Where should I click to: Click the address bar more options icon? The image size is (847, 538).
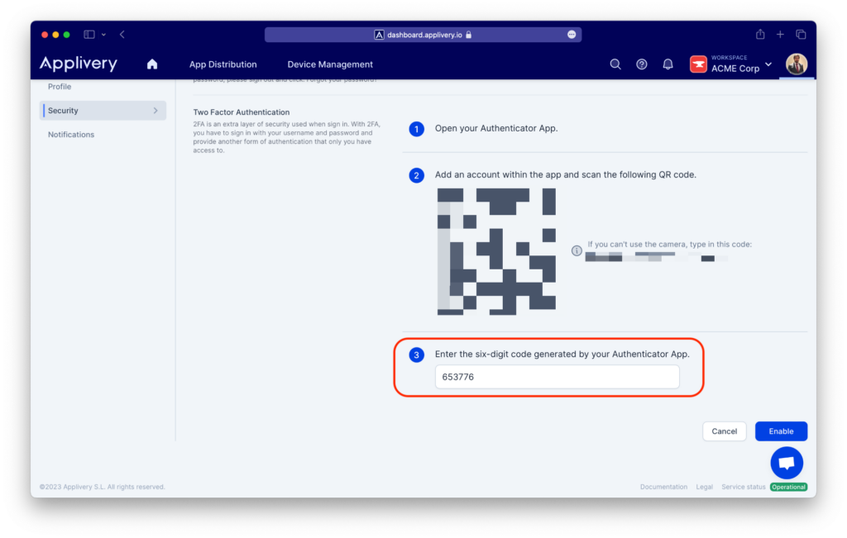(572, 35)
